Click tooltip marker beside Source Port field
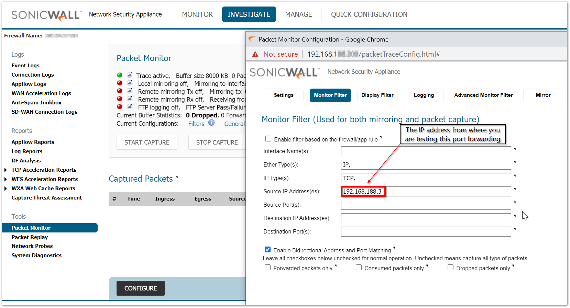This screenshot has width=570, height=308. click(x=515, y=202)
